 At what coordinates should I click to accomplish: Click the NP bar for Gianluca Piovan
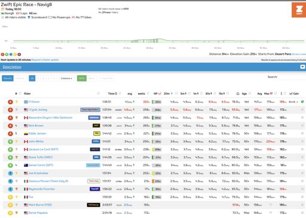point(157,181)
